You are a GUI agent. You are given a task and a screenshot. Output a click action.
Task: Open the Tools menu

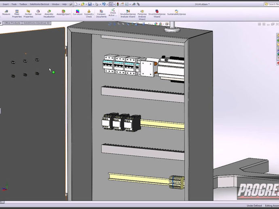point(14,4)
